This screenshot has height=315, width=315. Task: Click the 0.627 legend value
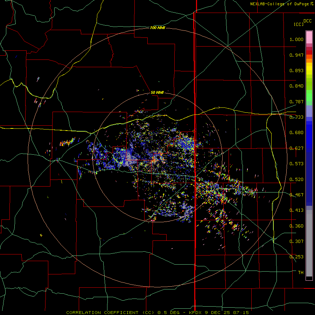[x=296, y=148]
